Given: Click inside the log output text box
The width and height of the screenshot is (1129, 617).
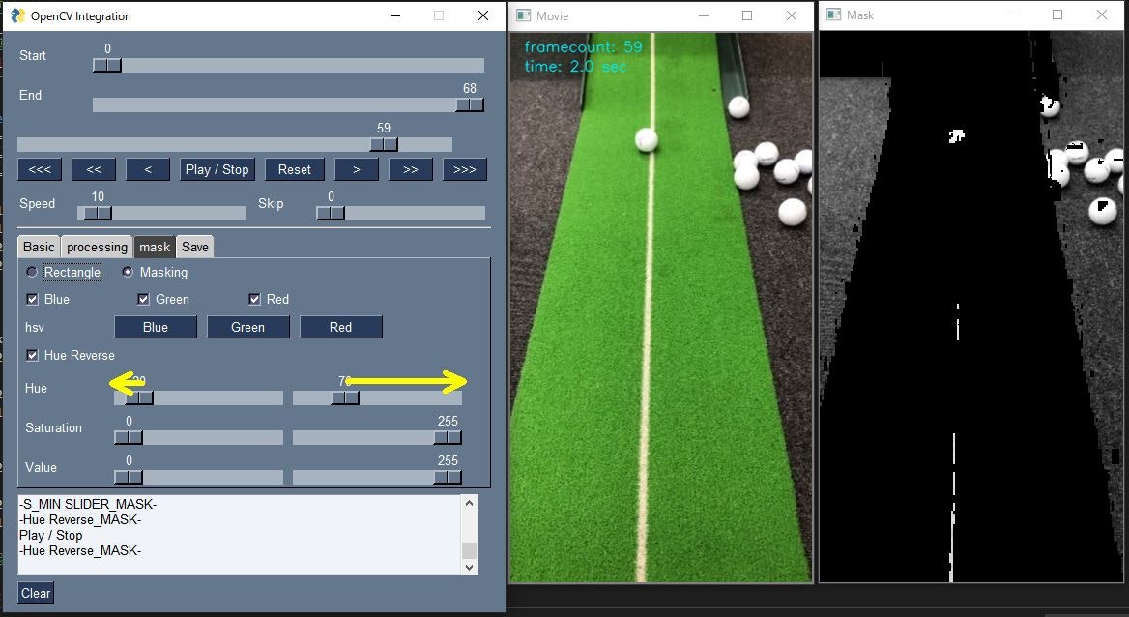Looking at the screenshot, I should click(240, 535).
